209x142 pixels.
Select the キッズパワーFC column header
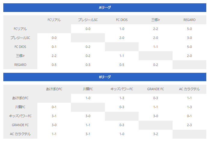(122, 89)
